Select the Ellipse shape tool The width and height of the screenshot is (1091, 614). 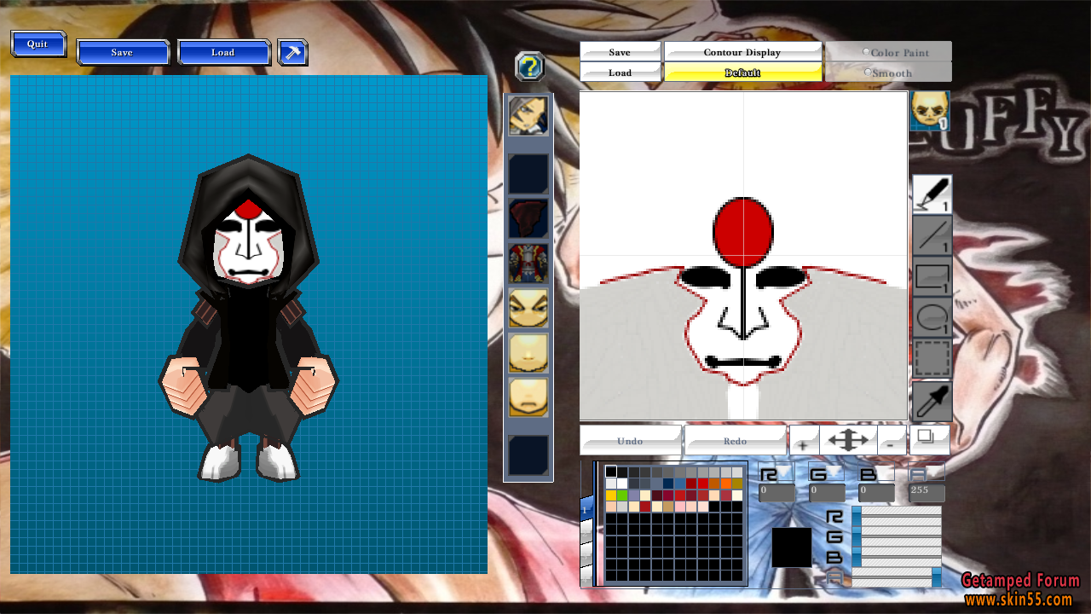932,318
